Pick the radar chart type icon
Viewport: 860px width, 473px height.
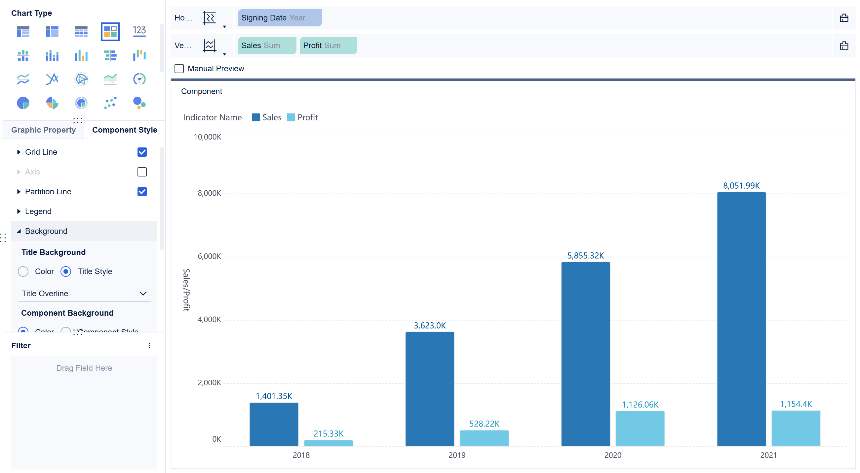coord(81,79)
